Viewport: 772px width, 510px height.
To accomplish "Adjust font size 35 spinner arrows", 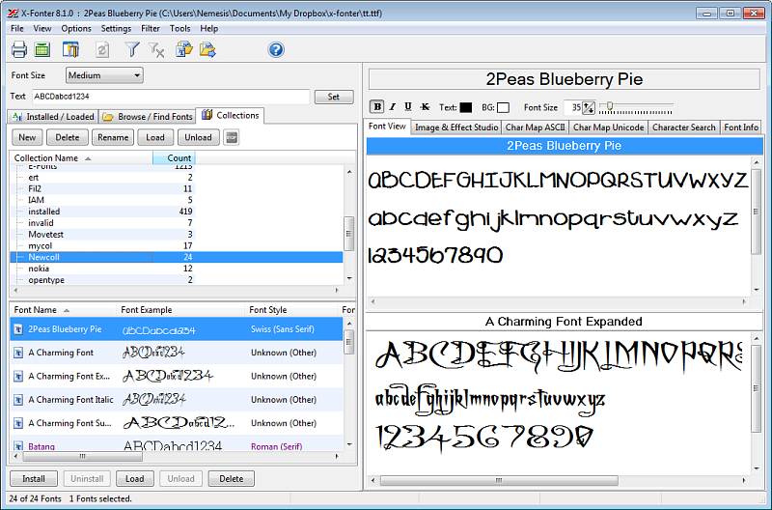I will 589,107.
